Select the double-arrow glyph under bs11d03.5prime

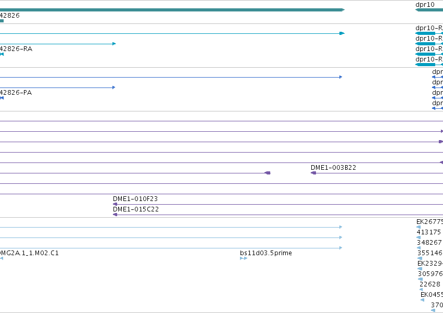(x=244, y=258)
